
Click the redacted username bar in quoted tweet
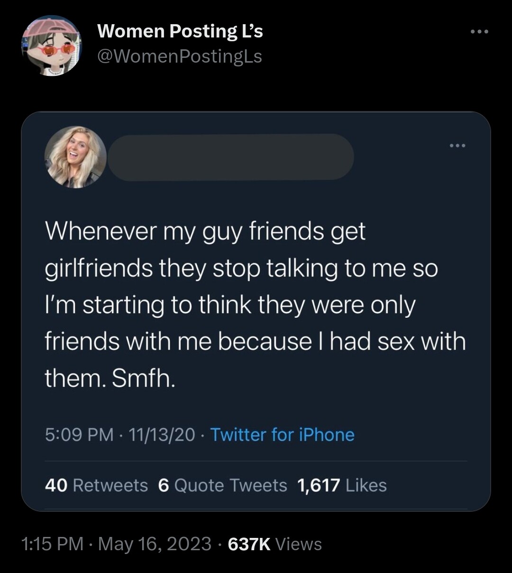(x=230, y=157)
